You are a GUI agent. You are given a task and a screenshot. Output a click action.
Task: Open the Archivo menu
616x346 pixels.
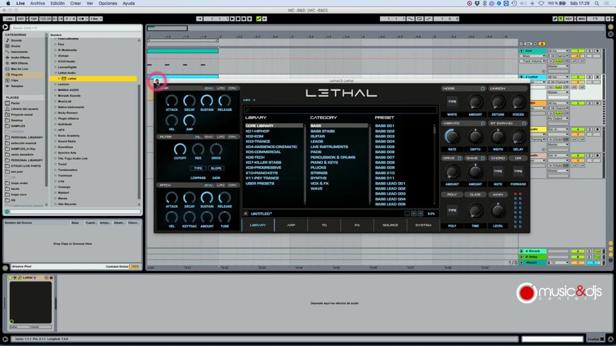38,3
